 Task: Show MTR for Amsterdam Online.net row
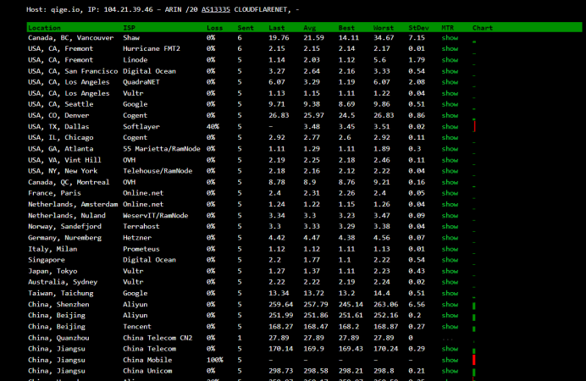450,204
